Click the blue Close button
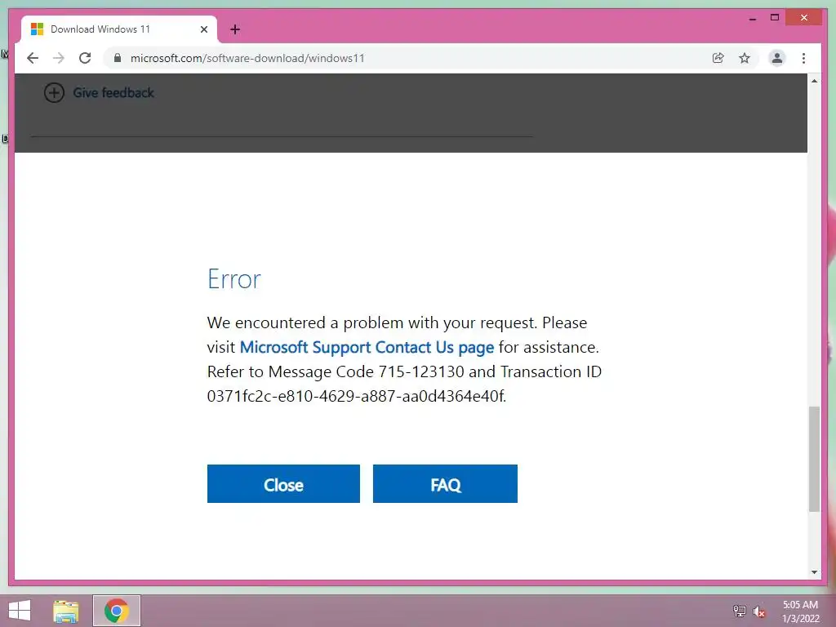 pos(283,483)
